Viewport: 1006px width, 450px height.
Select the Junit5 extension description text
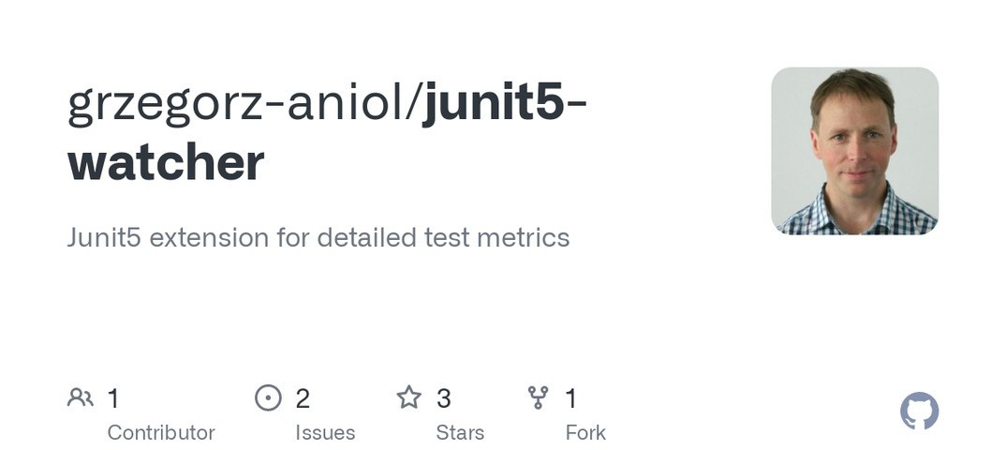318,237
